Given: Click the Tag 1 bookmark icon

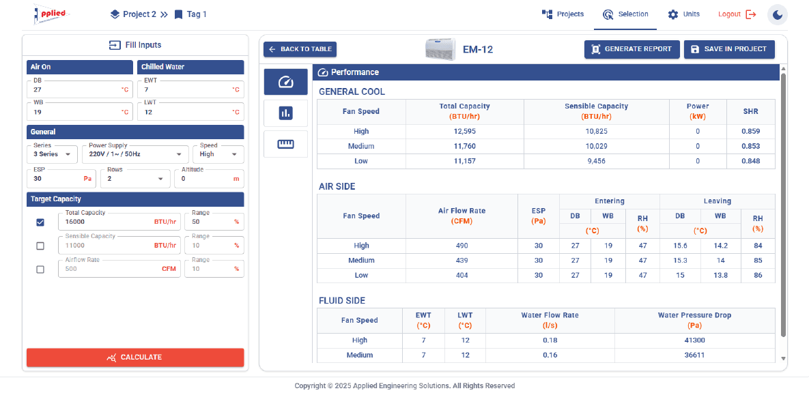Looking at the screenshot, I should (x=178, y=14).
